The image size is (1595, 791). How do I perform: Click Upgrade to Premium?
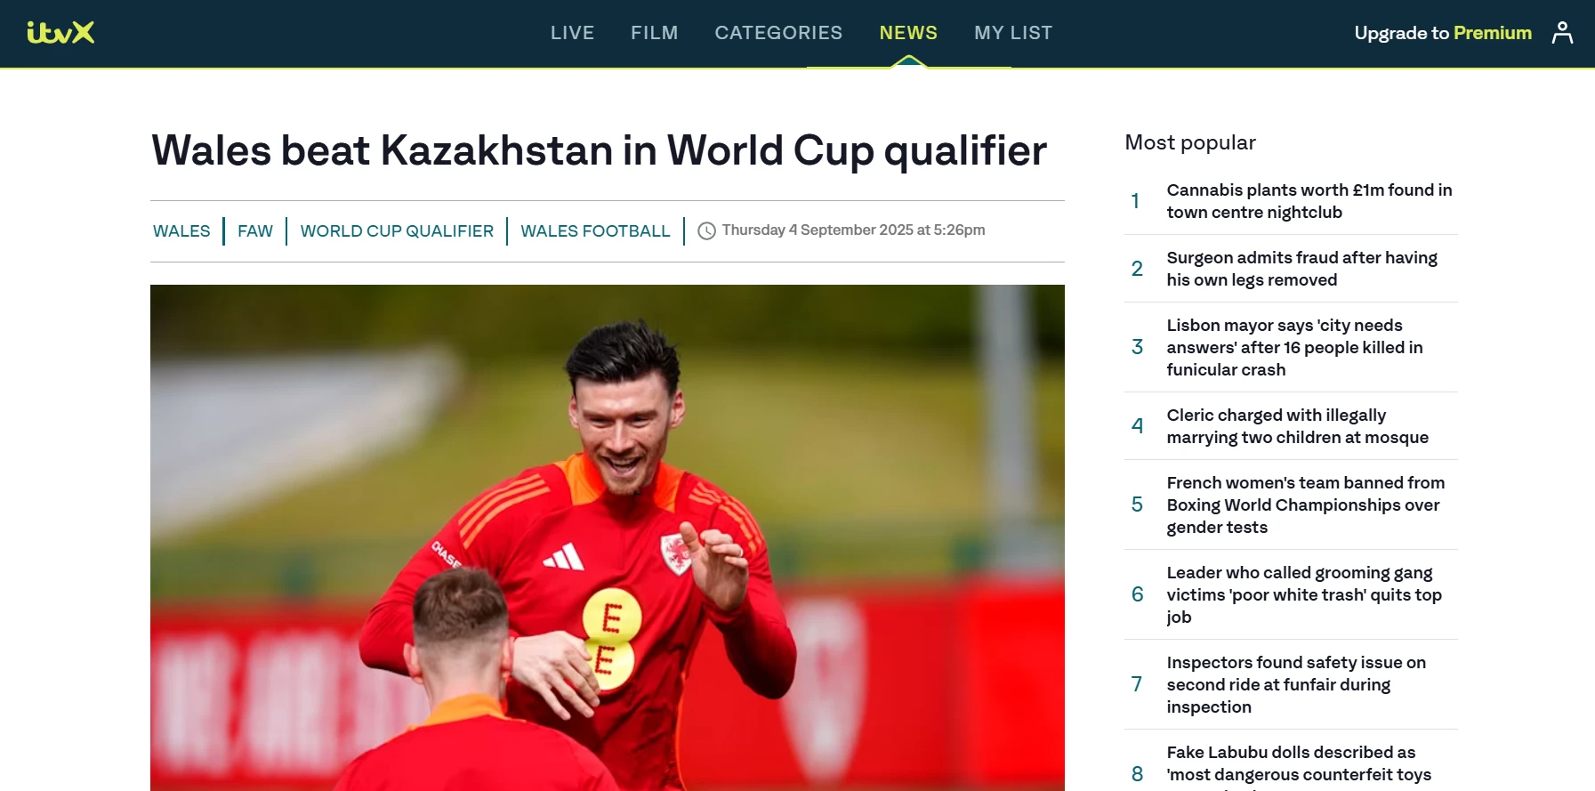(x=1443, y=33)
